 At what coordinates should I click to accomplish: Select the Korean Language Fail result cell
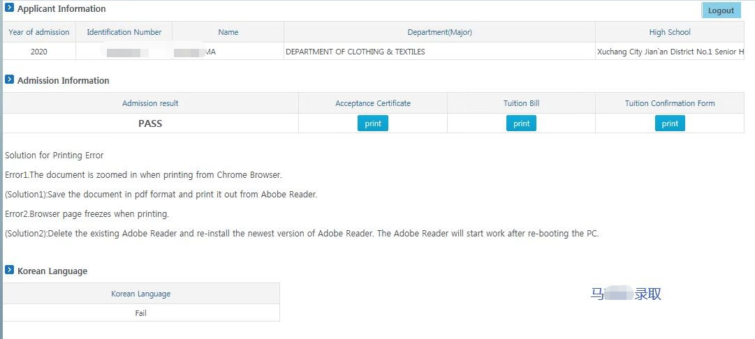(141, 313)
